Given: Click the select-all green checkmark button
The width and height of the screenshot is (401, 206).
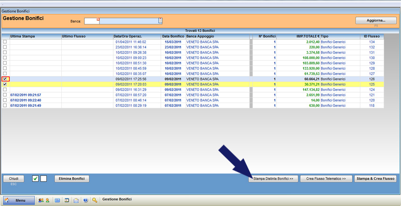Looking at the screenshot, I should coord(35,179).
